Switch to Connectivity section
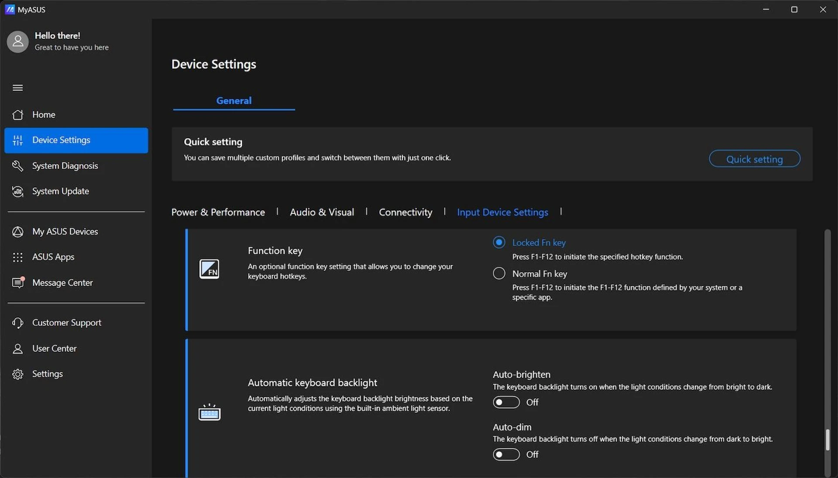Viewport: 838px width, 478px height. pyautogui.click(x=405, y=212)
